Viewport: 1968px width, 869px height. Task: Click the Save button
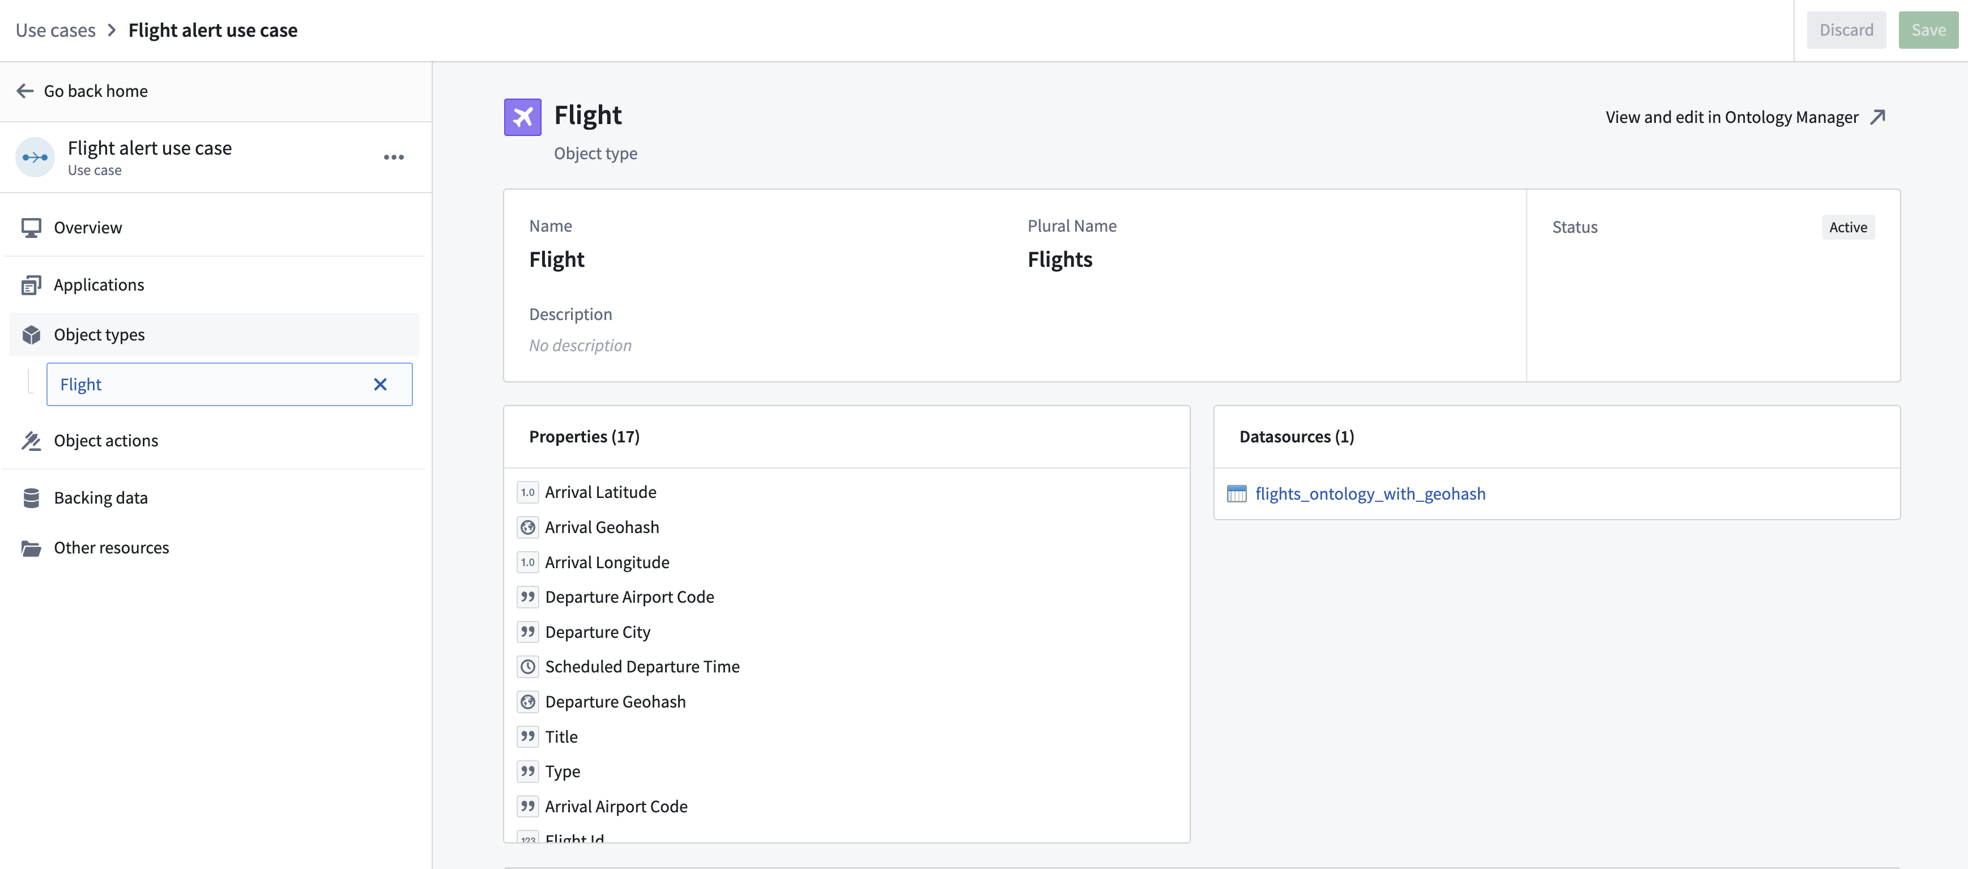(1928, 30)
